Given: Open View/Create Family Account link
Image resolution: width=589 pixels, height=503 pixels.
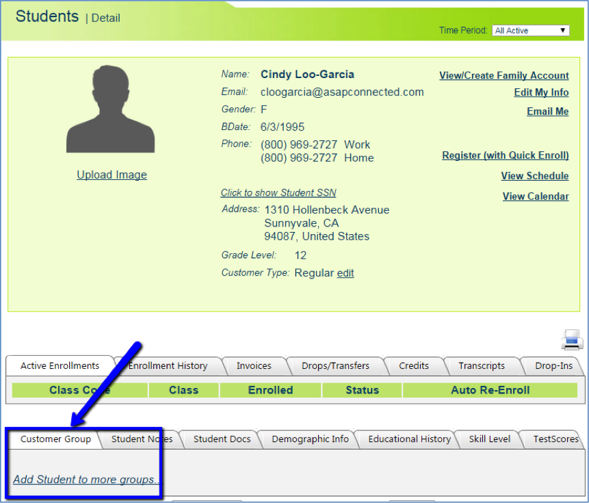Looking at the screenshot, I should [503, 75].
